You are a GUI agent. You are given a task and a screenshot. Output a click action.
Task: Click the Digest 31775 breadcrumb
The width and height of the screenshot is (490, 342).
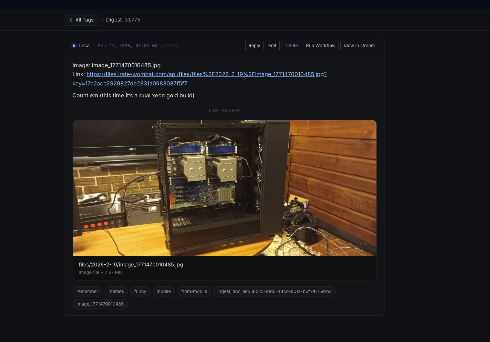123,20
